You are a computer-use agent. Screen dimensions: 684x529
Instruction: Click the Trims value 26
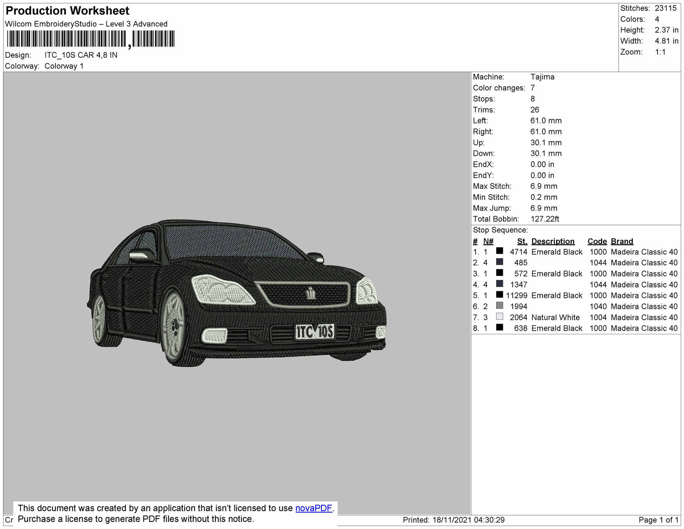click(535, 110)
